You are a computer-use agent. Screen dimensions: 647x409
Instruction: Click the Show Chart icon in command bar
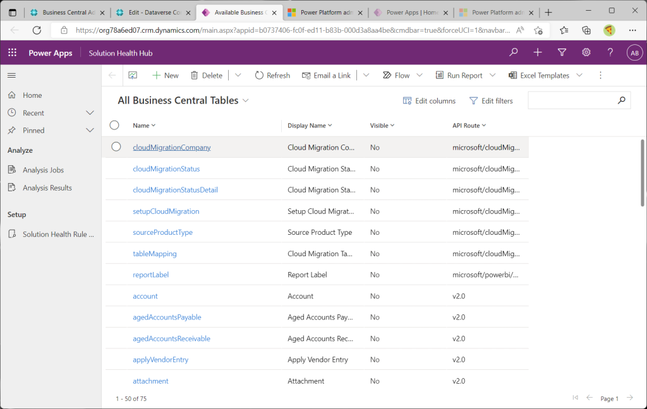[x=133, y=76]
